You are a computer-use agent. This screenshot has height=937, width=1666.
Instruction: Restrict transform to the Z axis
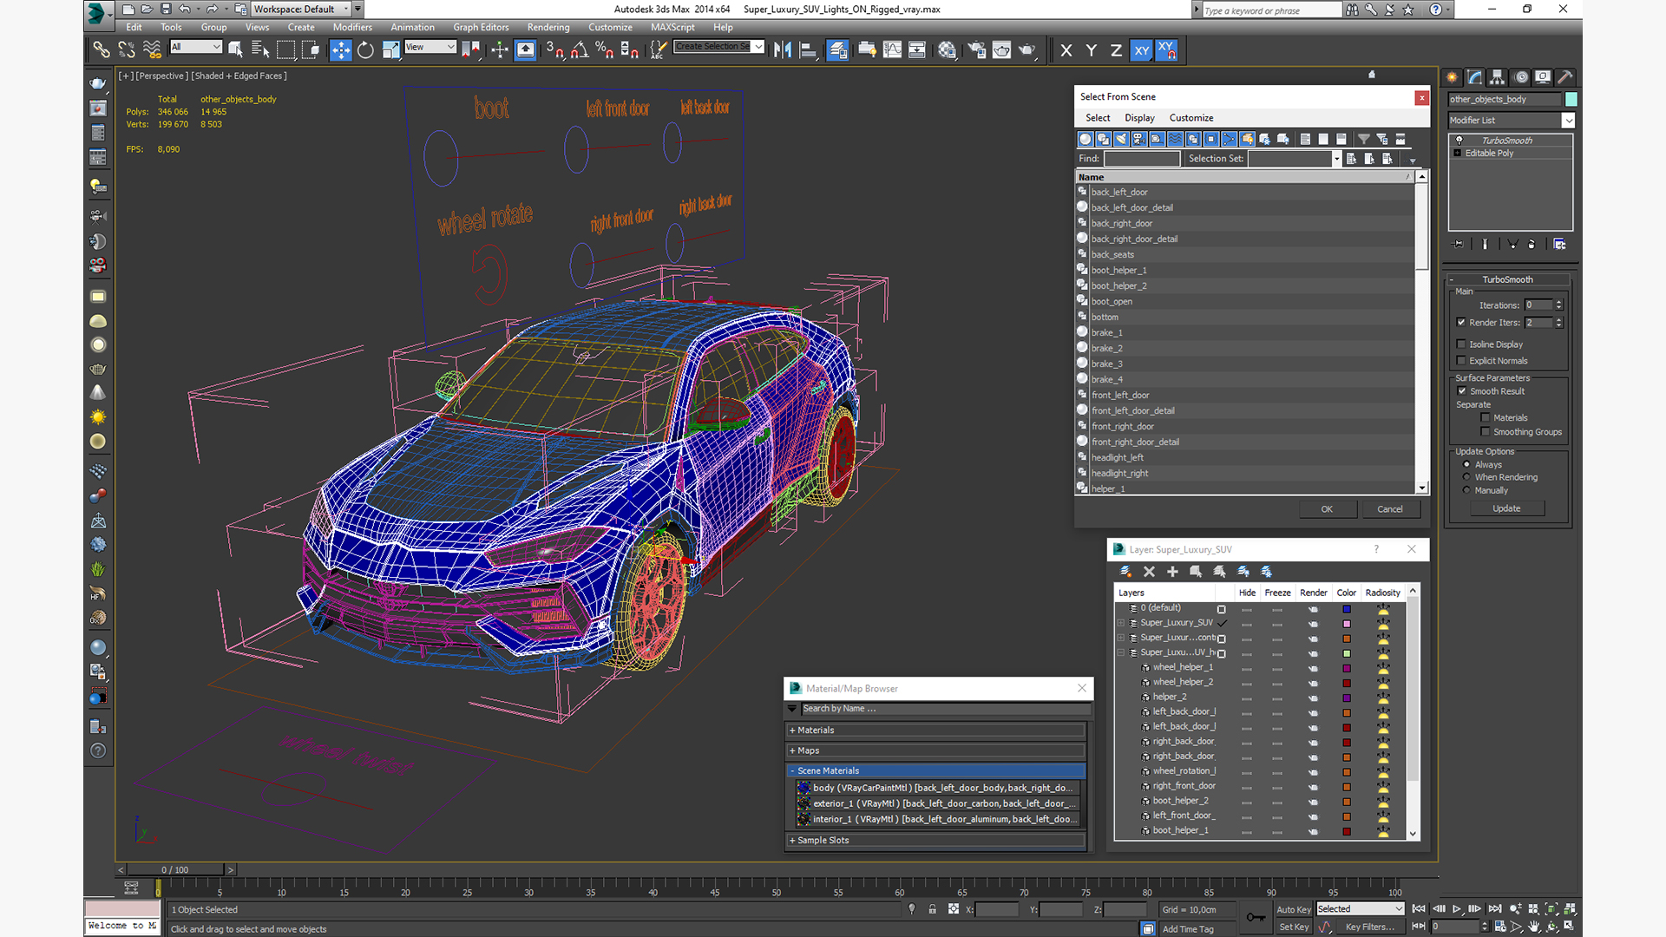coord(1116,50)
